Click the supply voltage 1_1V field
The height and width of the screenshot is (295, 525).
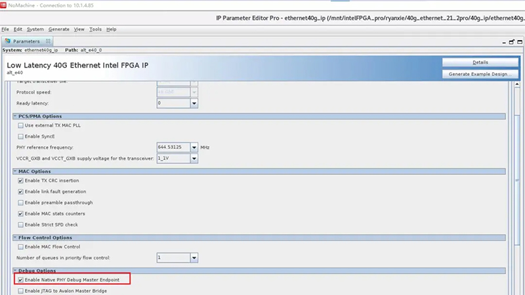click(173, 158)
